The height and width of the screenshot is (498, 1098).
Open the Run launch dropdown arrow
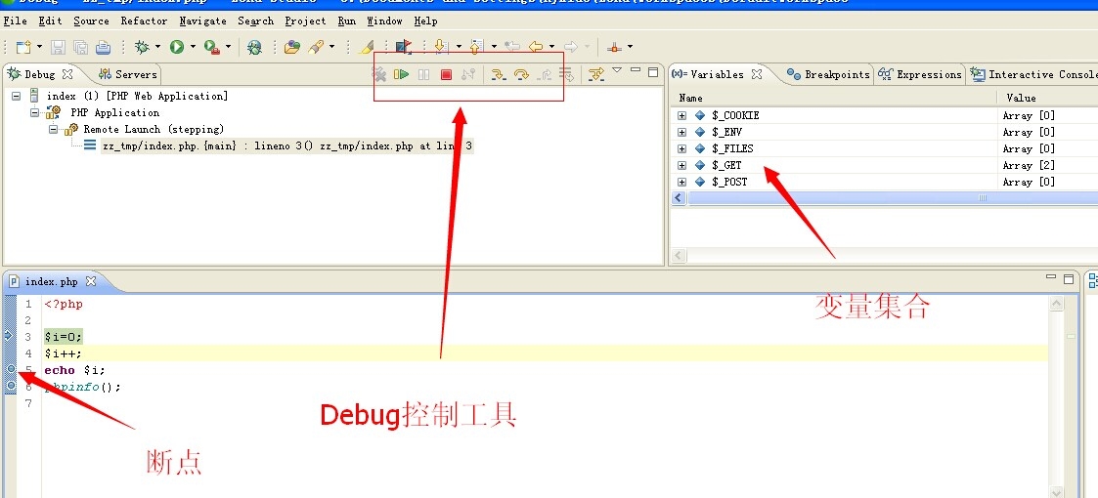192,47
